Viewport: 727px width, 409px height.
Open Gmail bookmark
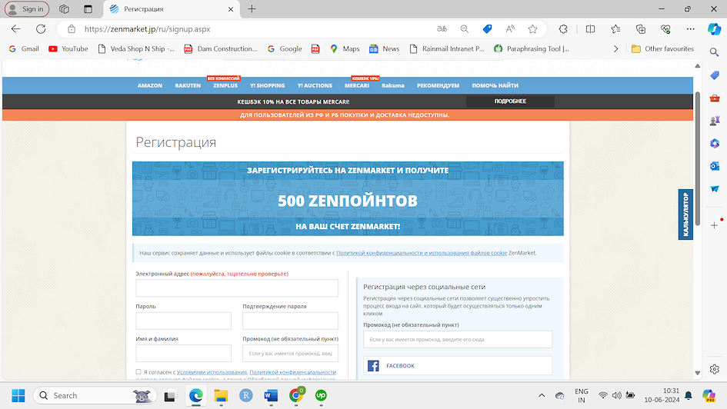[x=24, y=48]
